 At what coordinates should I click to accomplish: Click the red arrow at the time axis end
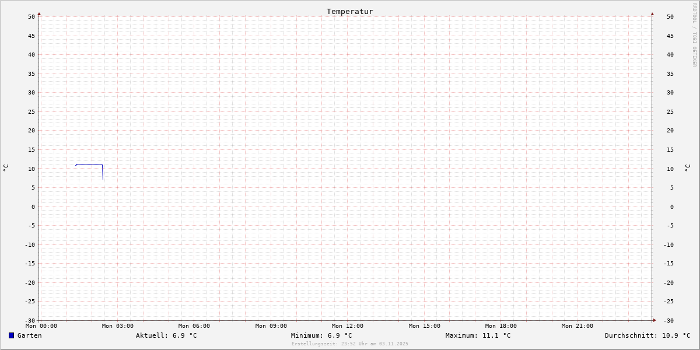click(x=654, y=320)
